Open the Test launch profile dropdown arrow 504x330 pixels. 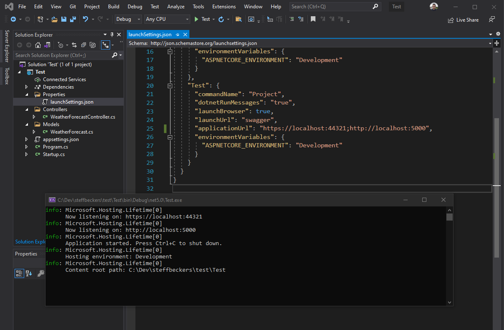pyautogui.click(x=214, y=19)
